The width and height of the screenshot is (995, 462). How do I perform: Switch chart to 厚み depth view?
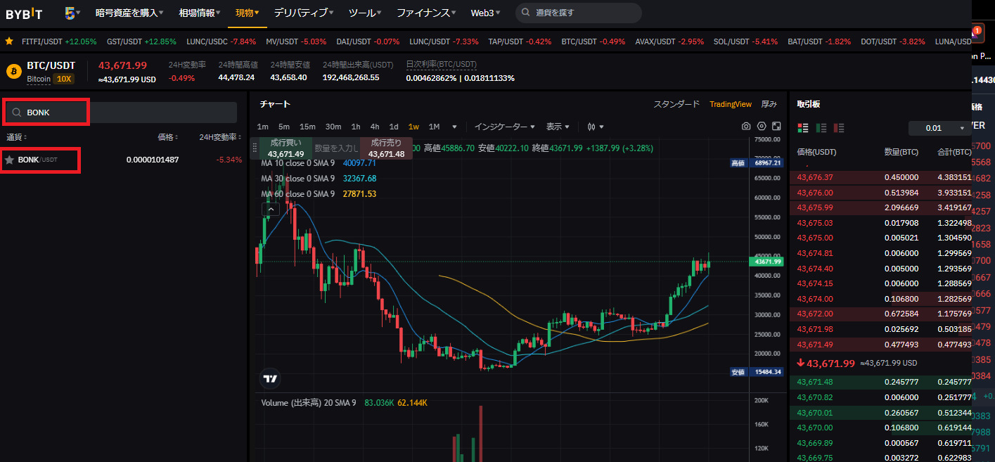[769, 104]
